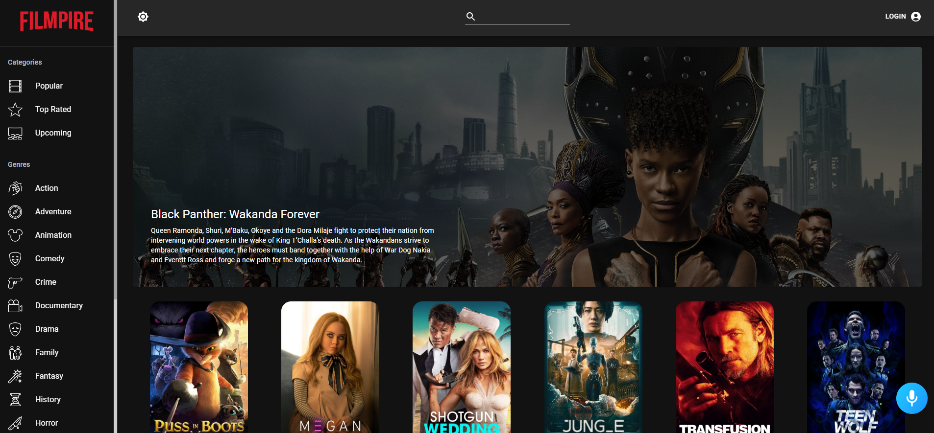Click the Documentary camera icon
The height and width of the screenshot is (433, 934).
tap(15, 306)
